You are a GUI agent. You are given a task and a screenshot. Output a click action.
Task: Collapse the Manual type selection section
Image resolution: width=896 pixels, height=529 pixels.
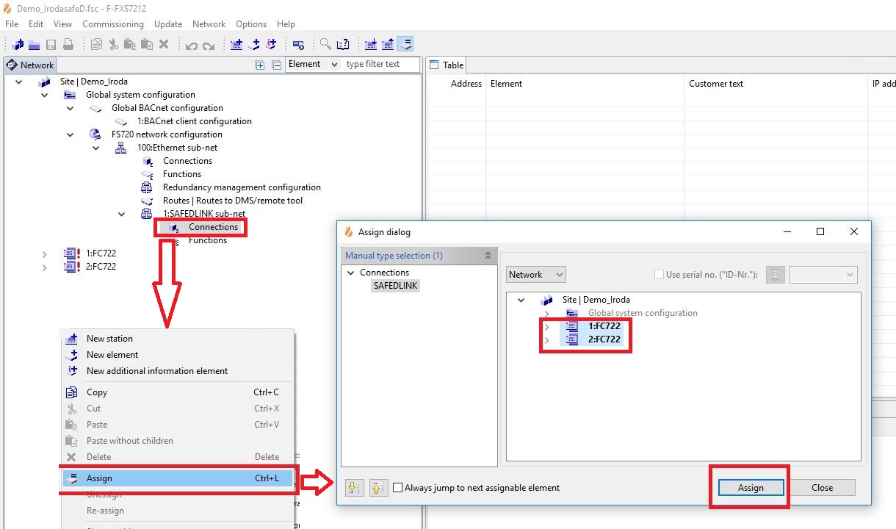tap(488, 256)
